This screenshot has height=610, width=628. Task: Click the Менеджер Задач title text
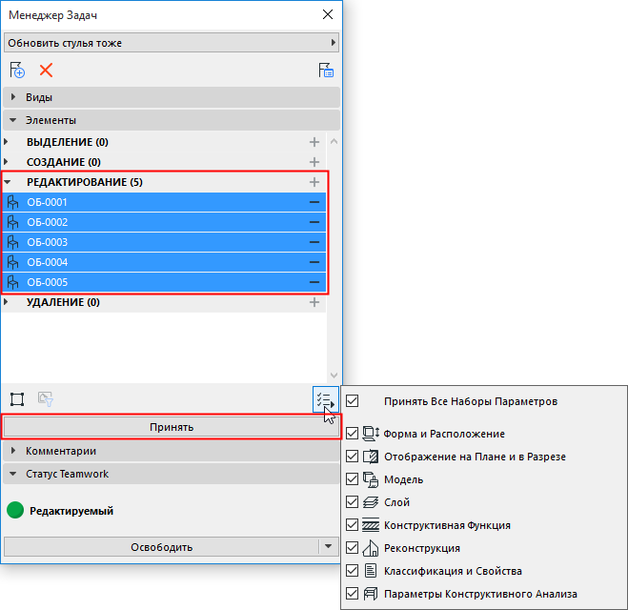(52, 15)
